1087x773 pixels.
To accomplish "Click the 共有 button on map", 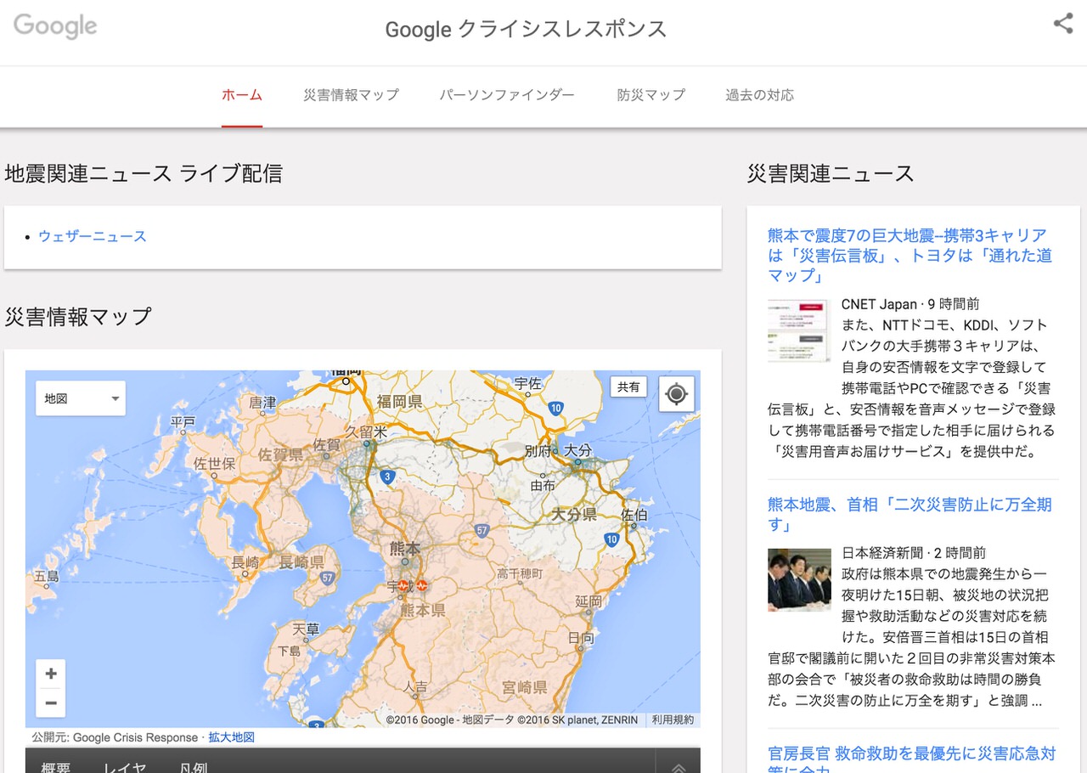I will (628, 386).
